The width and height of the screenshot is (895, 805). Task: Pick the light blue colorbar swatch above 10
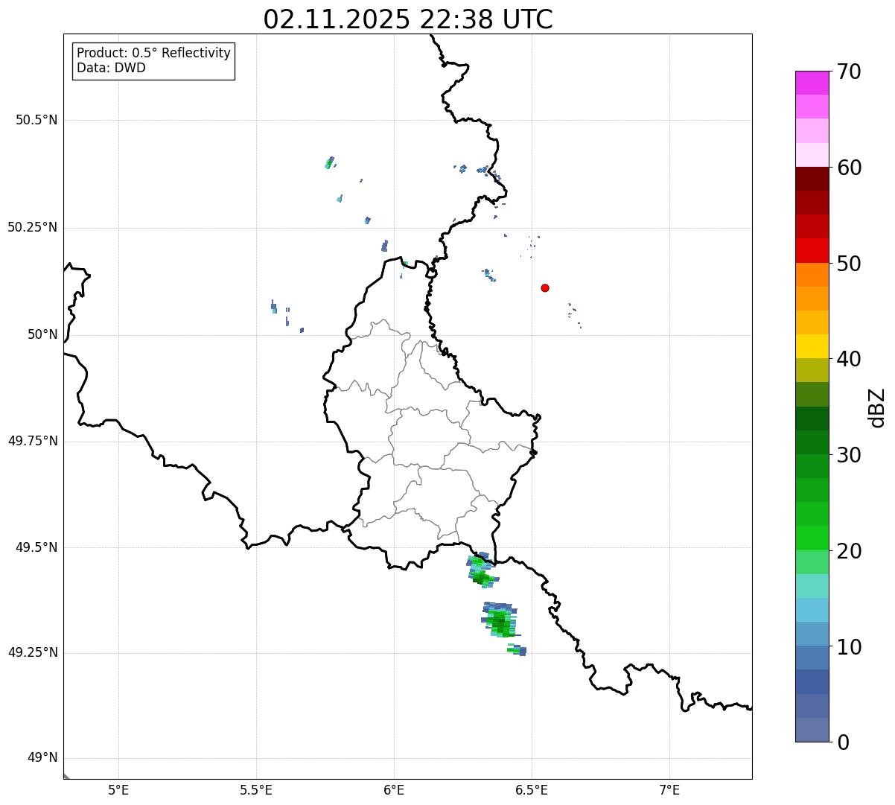[x=812, y=610]
